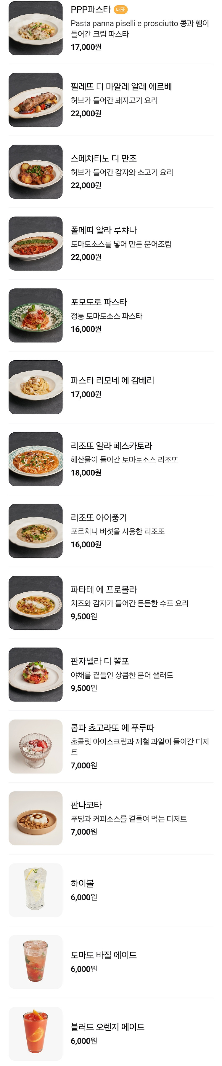Tap the 포모도로 파스타 photo
The image size is (222, 1066).
(36, 315)
